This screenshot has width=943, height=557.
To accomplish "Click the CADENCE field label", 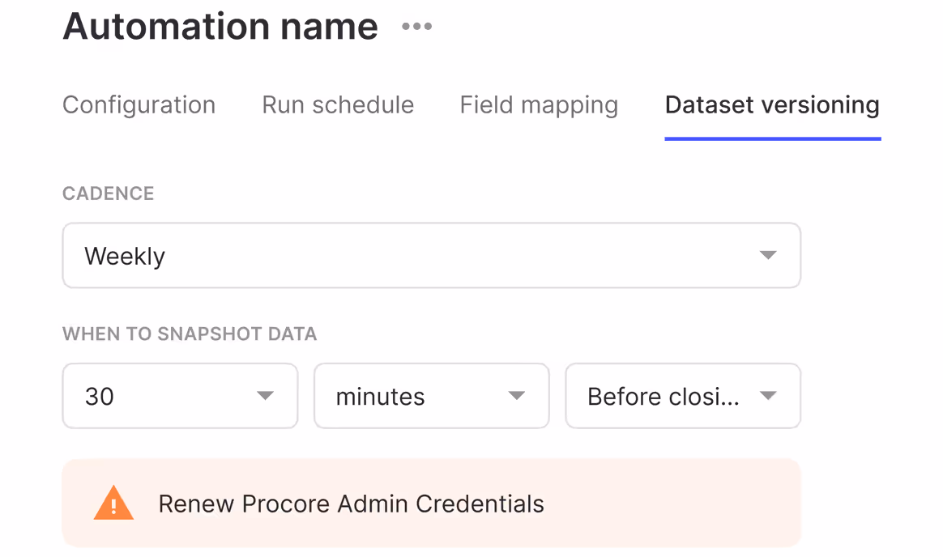I will click(108, 193).
